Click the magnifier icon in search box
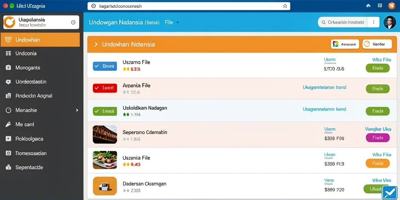Screen dimensions: 400x200 pos(323,22)
